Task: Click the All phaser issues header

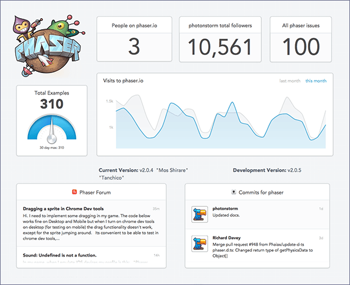Action: point(301,26)
